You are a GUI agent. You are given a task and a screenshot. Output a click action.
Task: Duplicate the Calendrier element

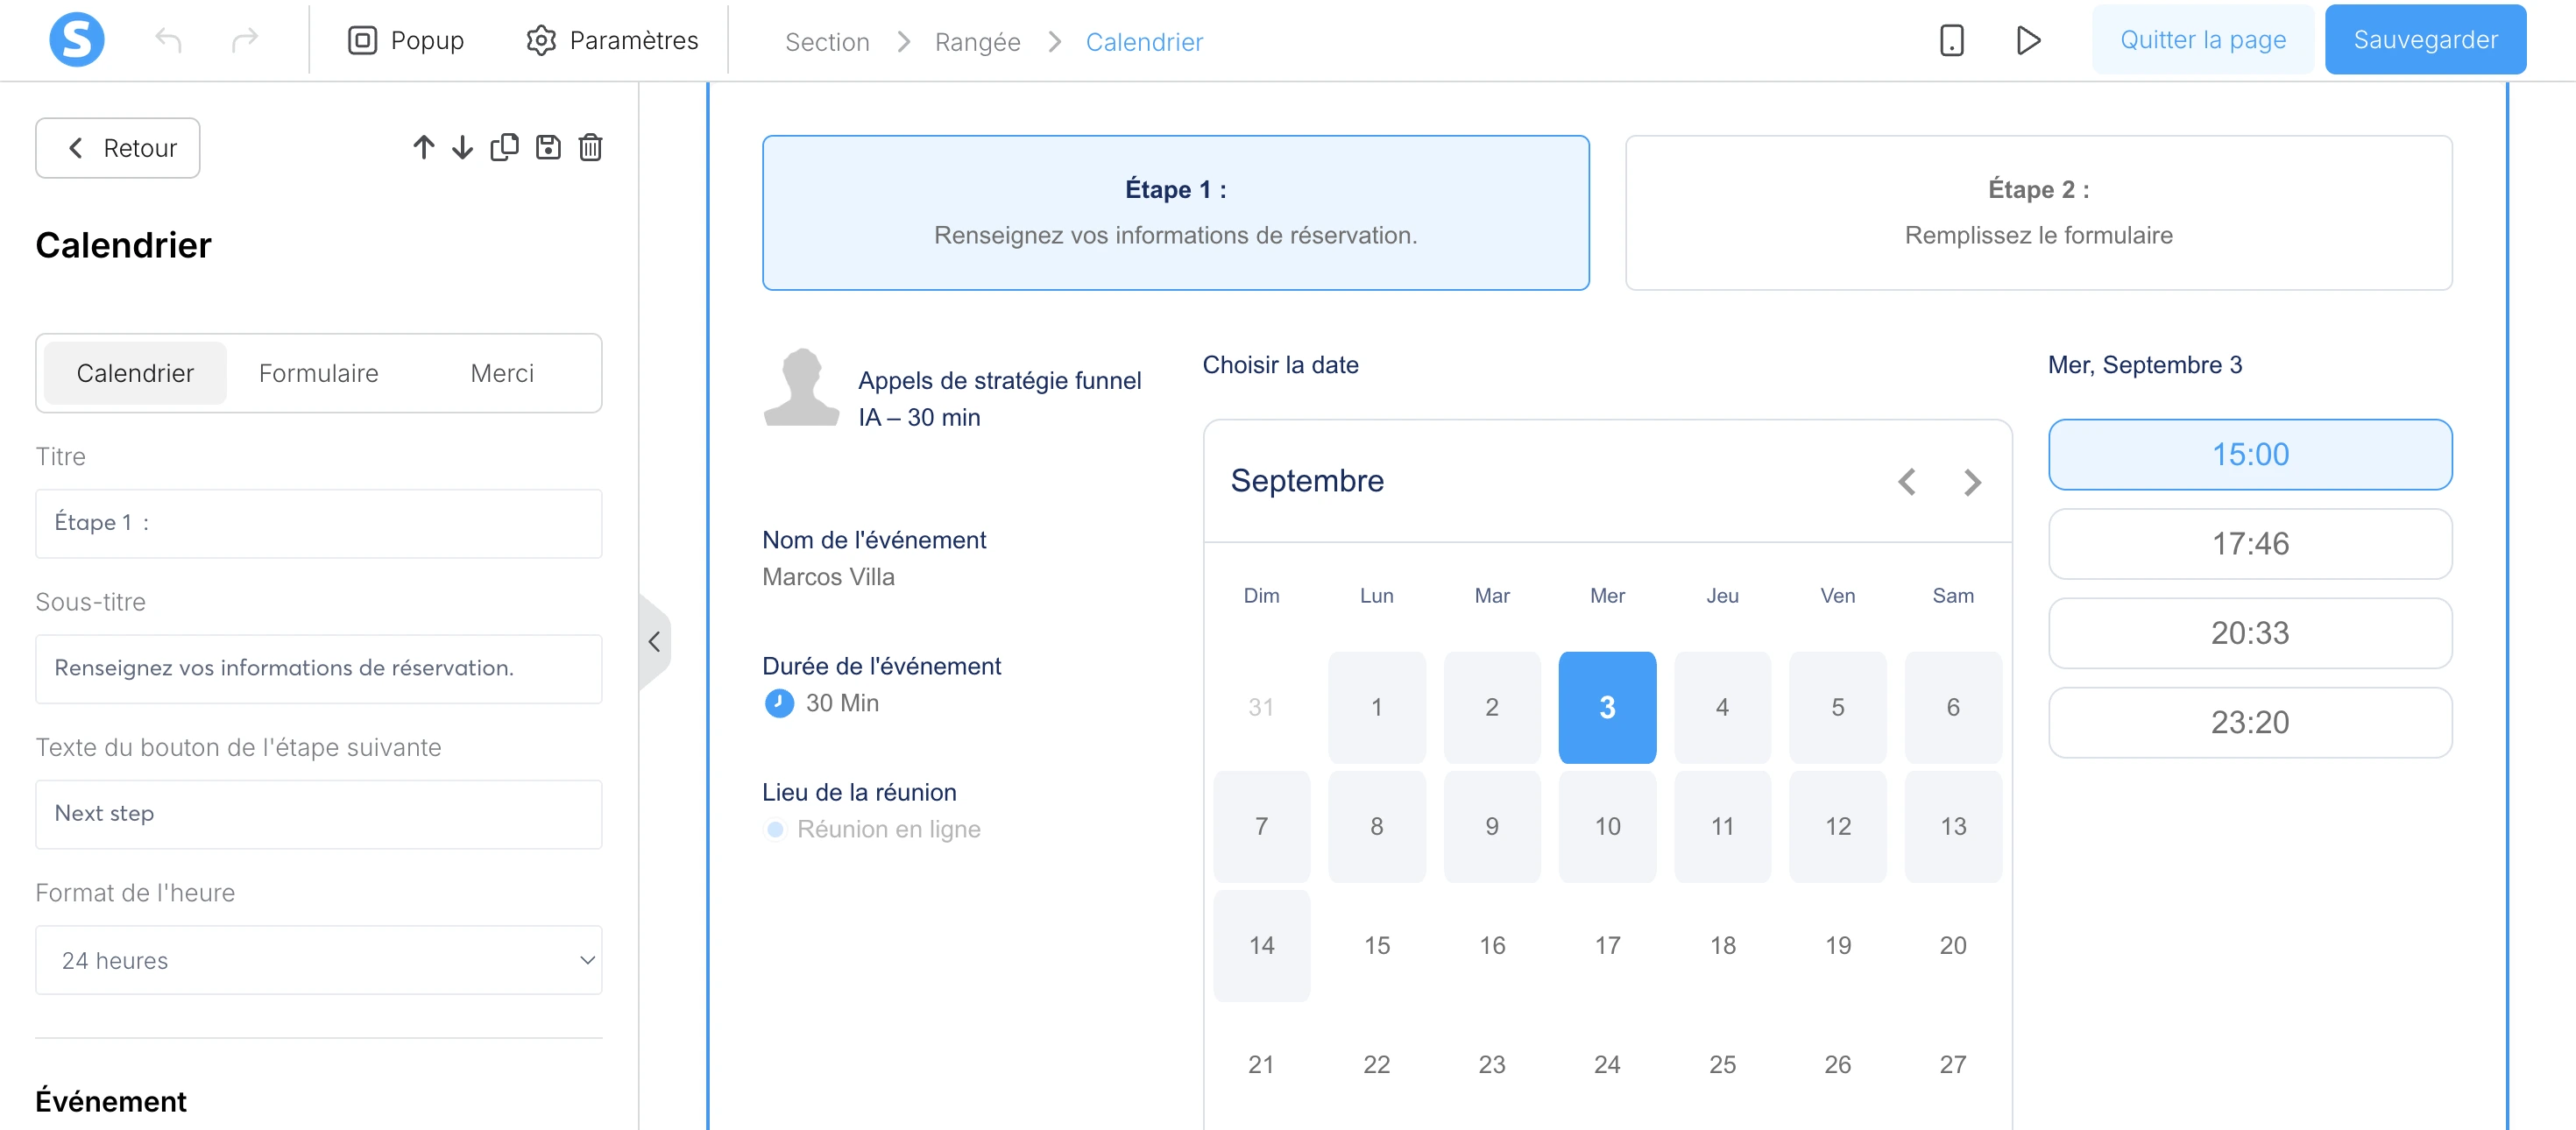504,148
